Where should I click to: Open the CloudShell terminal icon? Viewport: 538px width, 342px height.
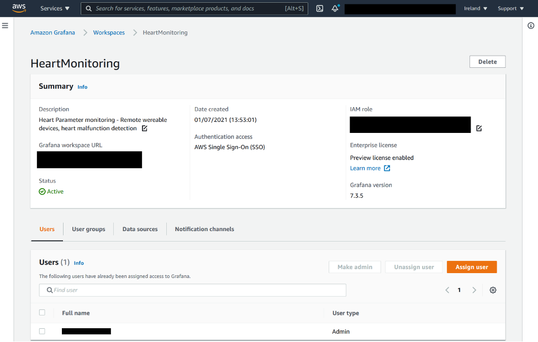click(x=319, y=8)
